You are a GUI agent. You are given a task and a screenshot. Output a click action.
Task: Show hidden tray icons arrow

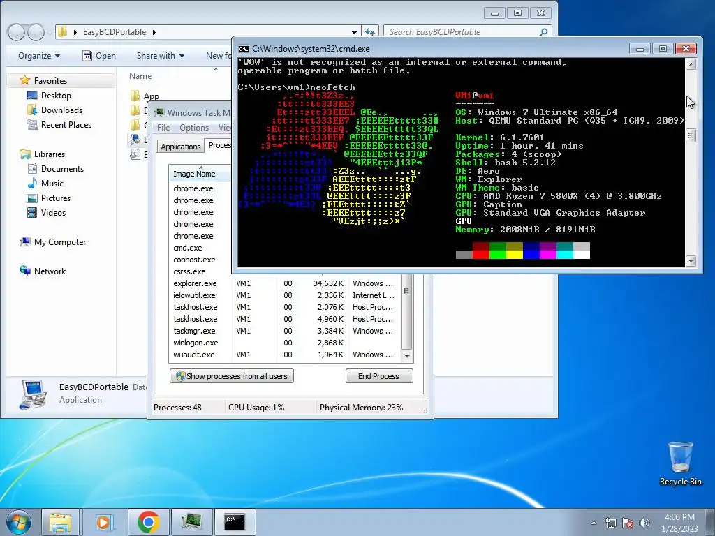[594, 523]
